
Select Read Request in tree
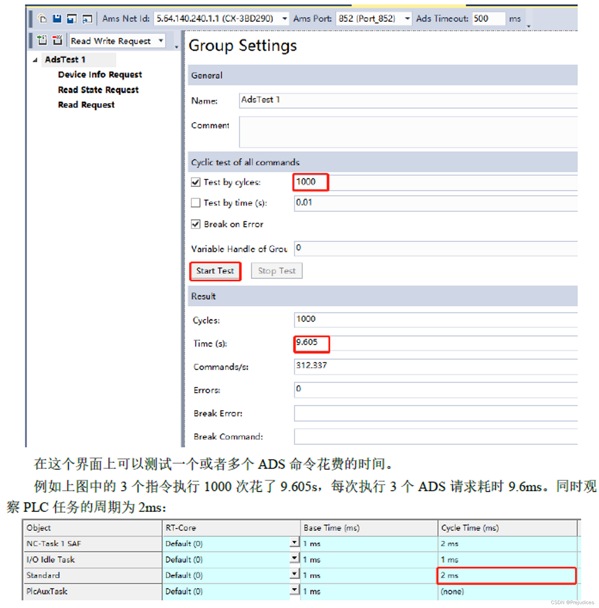point(86,104)
